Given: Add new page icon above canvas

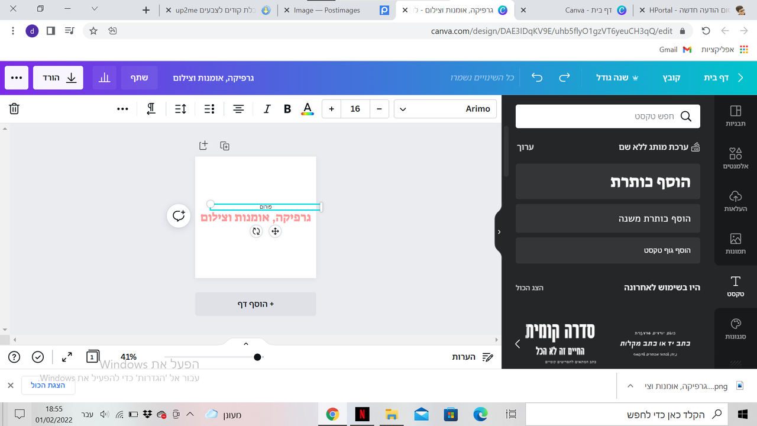Looking at the screenshot, I should (x=203, y=146).
